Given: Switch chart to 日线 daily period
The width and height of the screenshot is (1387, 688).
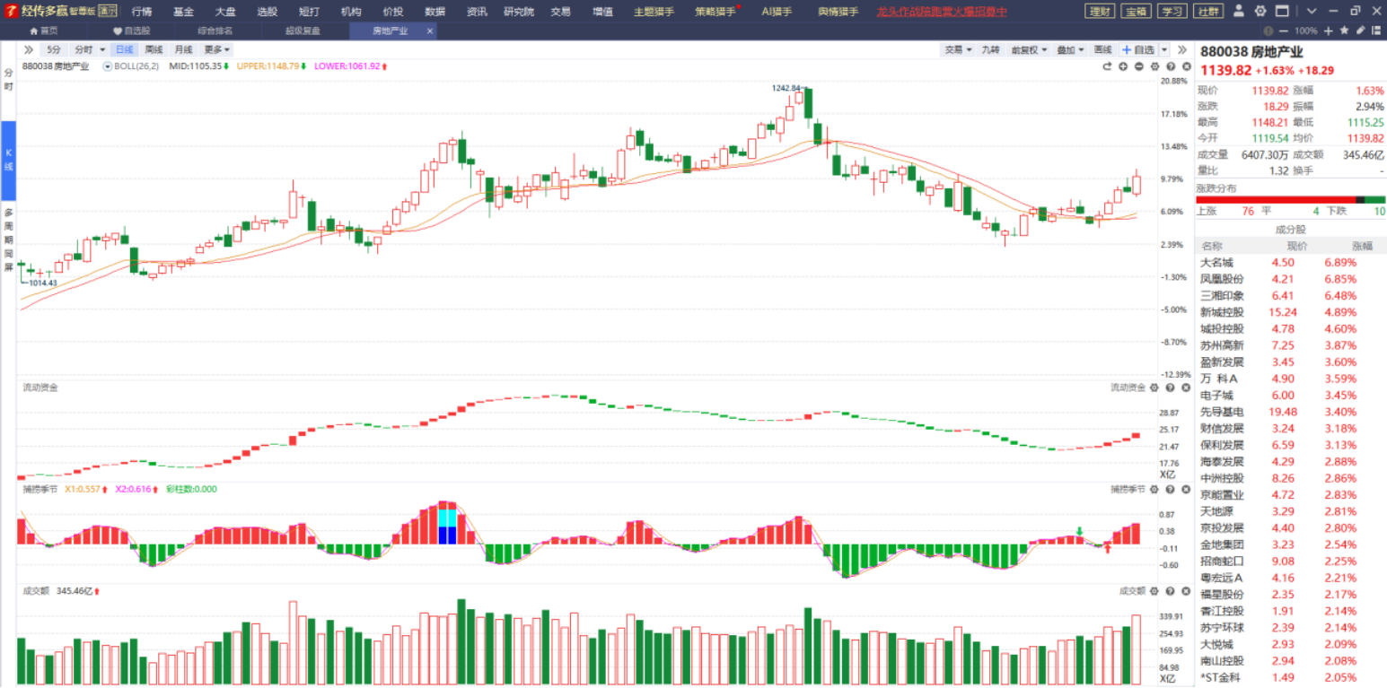Looking at the screenshot, I should point(124,50).
